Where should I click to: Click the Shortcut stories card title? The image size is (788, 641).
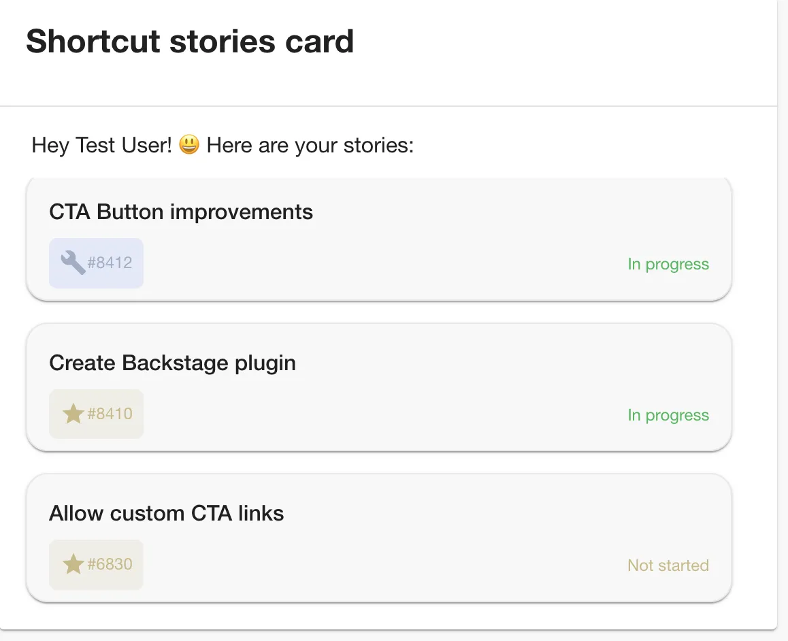click(190, 42)
